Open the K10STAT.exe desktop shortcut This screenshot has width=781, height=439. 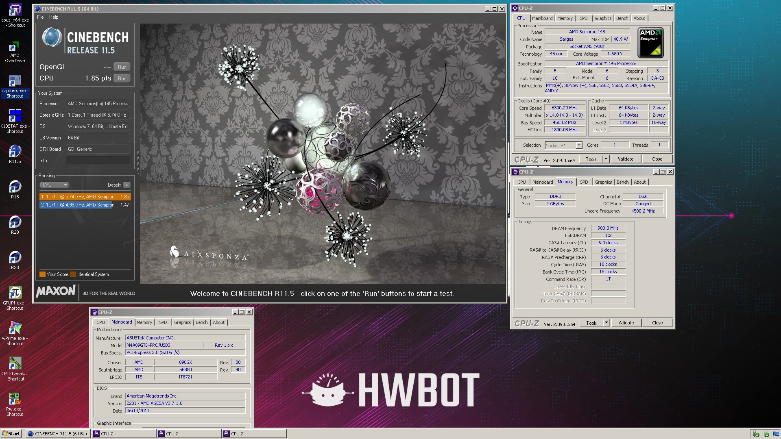coord(15,122)
